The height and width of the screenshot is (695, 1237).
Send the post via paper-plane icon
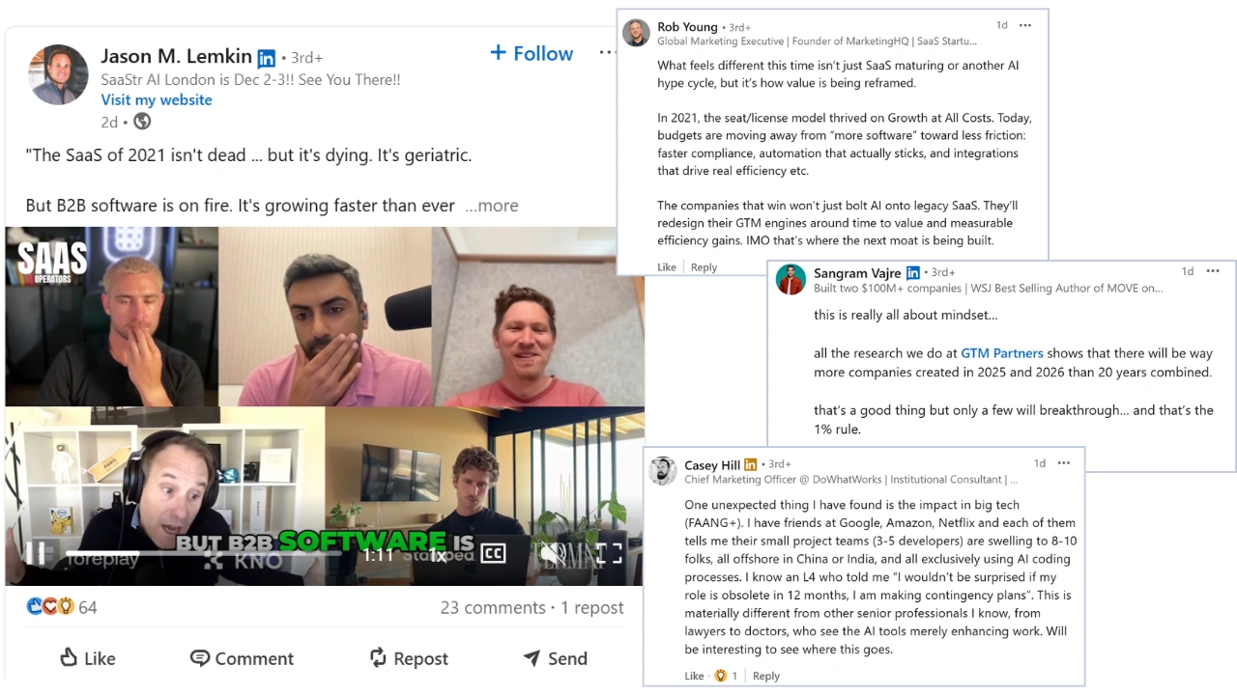point(555,658)
